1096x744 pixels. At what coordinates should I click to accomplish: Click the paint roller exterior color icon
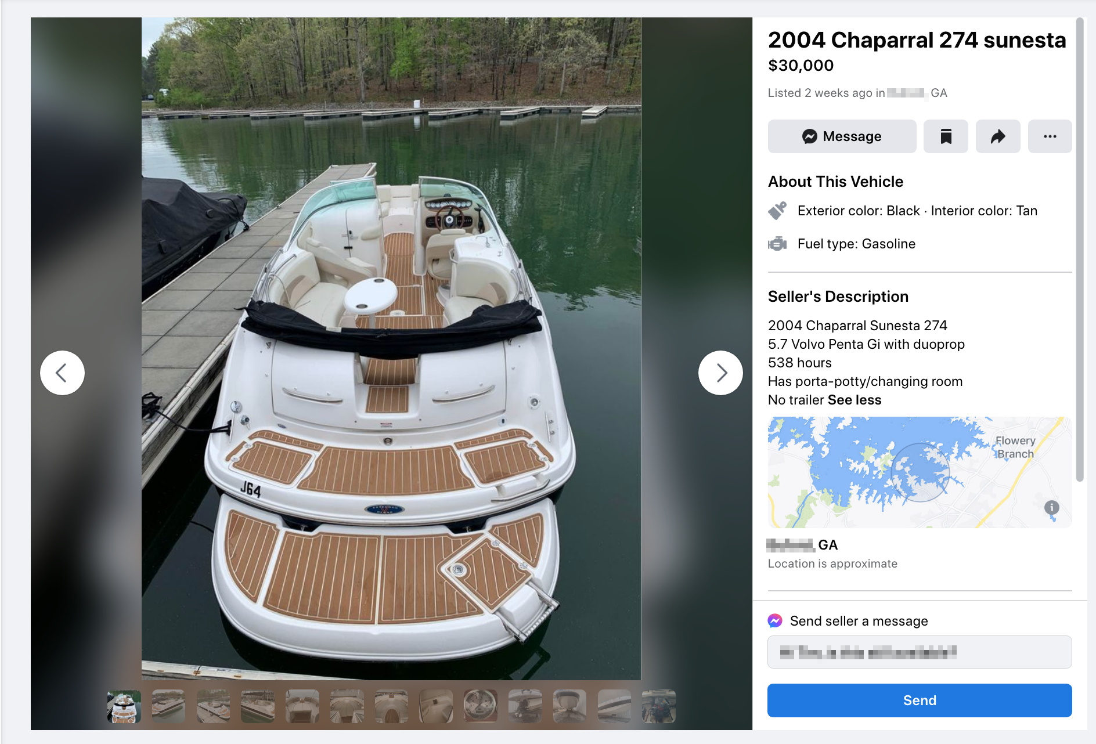click(x=777, y=211)
